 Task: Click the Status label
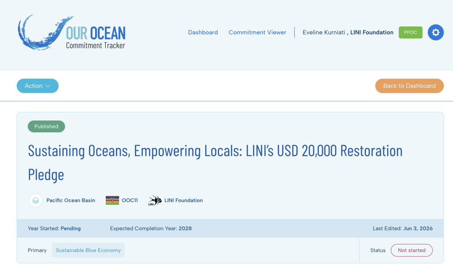(378, 250)
